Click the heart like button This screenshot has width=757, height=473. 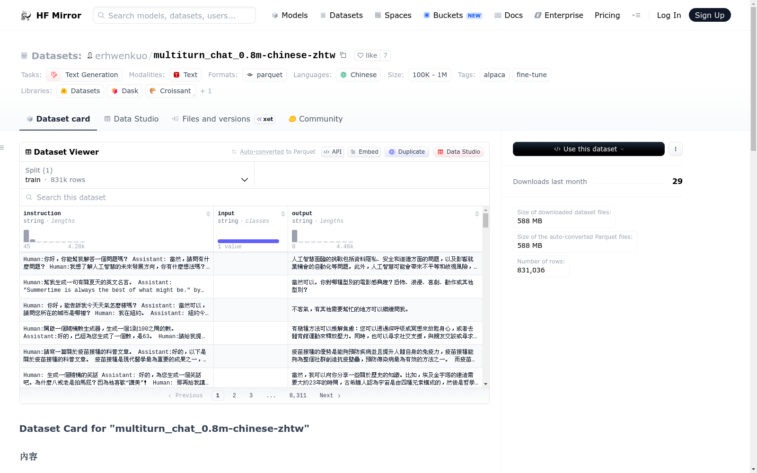pos(367,55)
